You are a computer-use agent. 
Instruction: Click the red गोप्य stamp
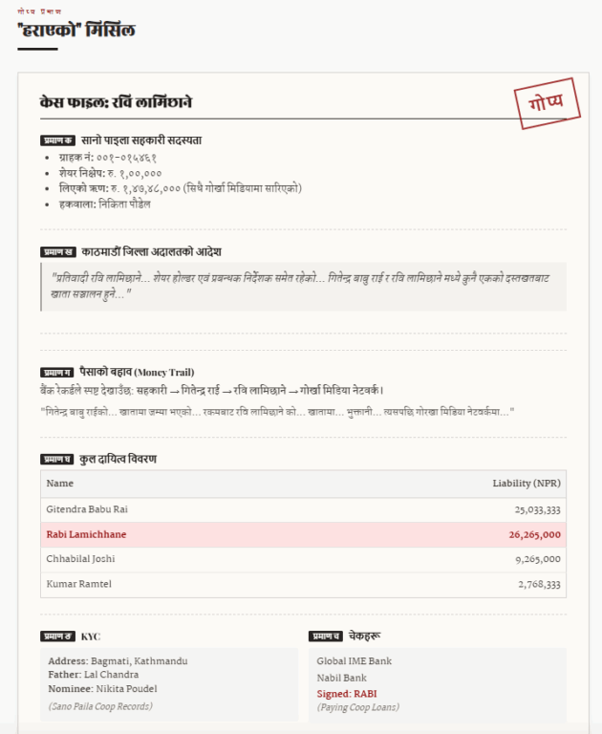point(547,103)
